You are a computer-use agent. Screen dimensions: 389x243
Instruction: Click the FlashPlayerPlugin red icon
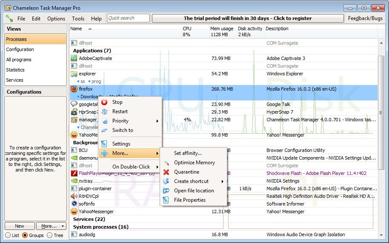coord(74,173)
